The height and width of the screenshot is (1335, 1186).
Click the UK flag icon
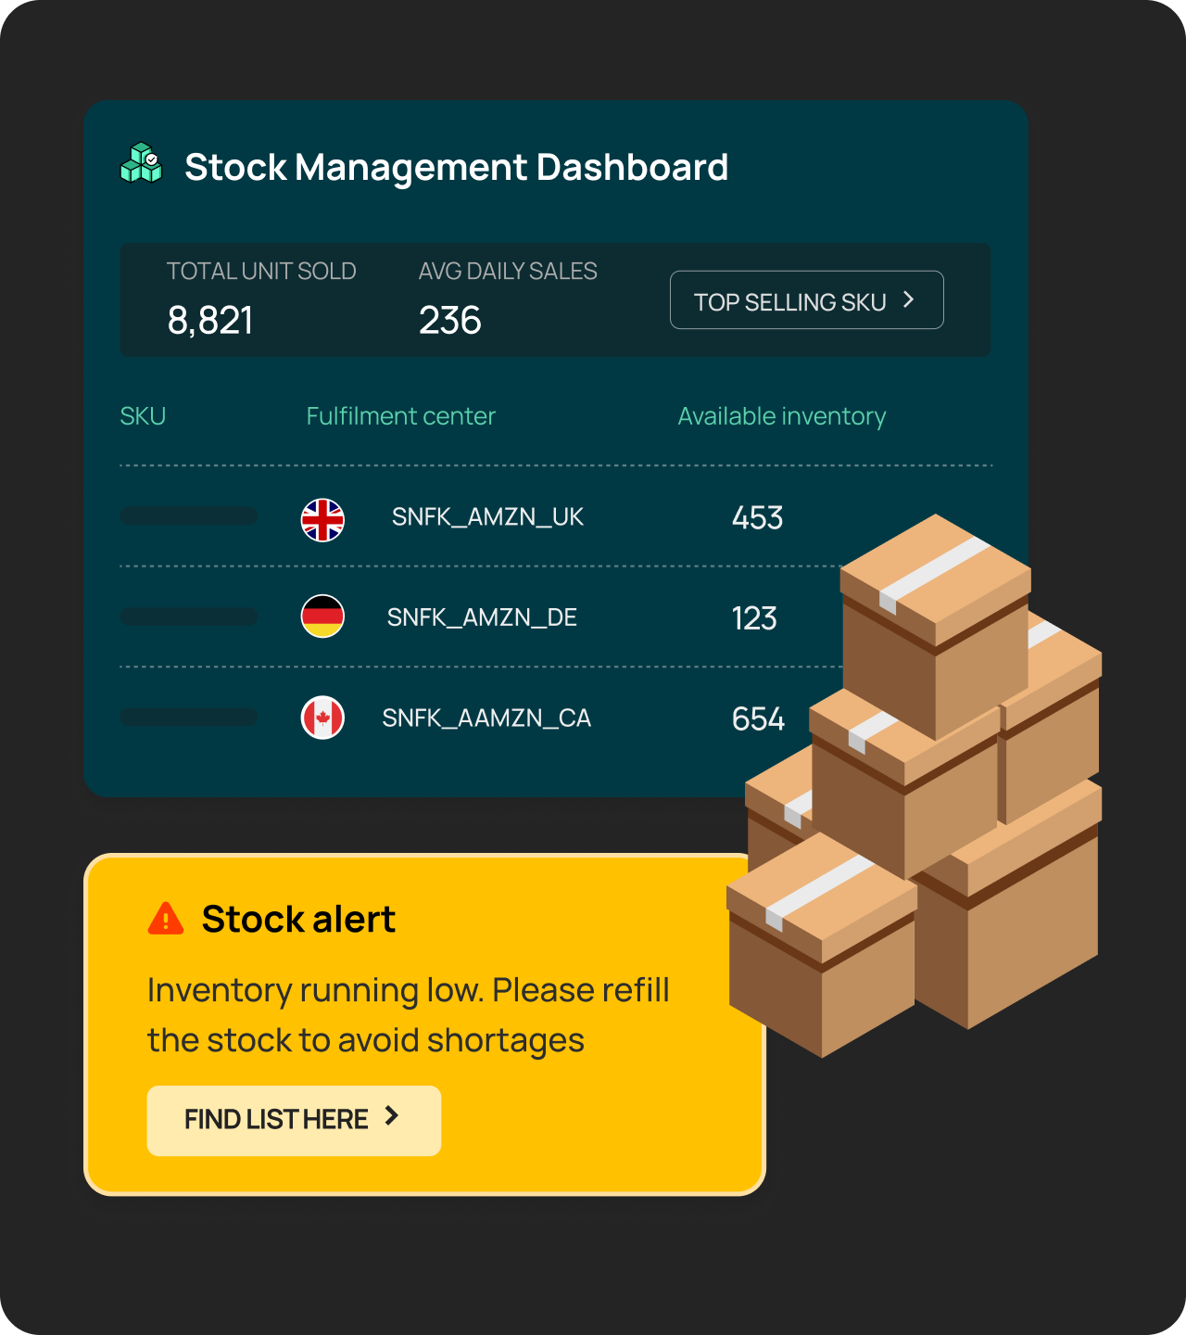point(322,520)
